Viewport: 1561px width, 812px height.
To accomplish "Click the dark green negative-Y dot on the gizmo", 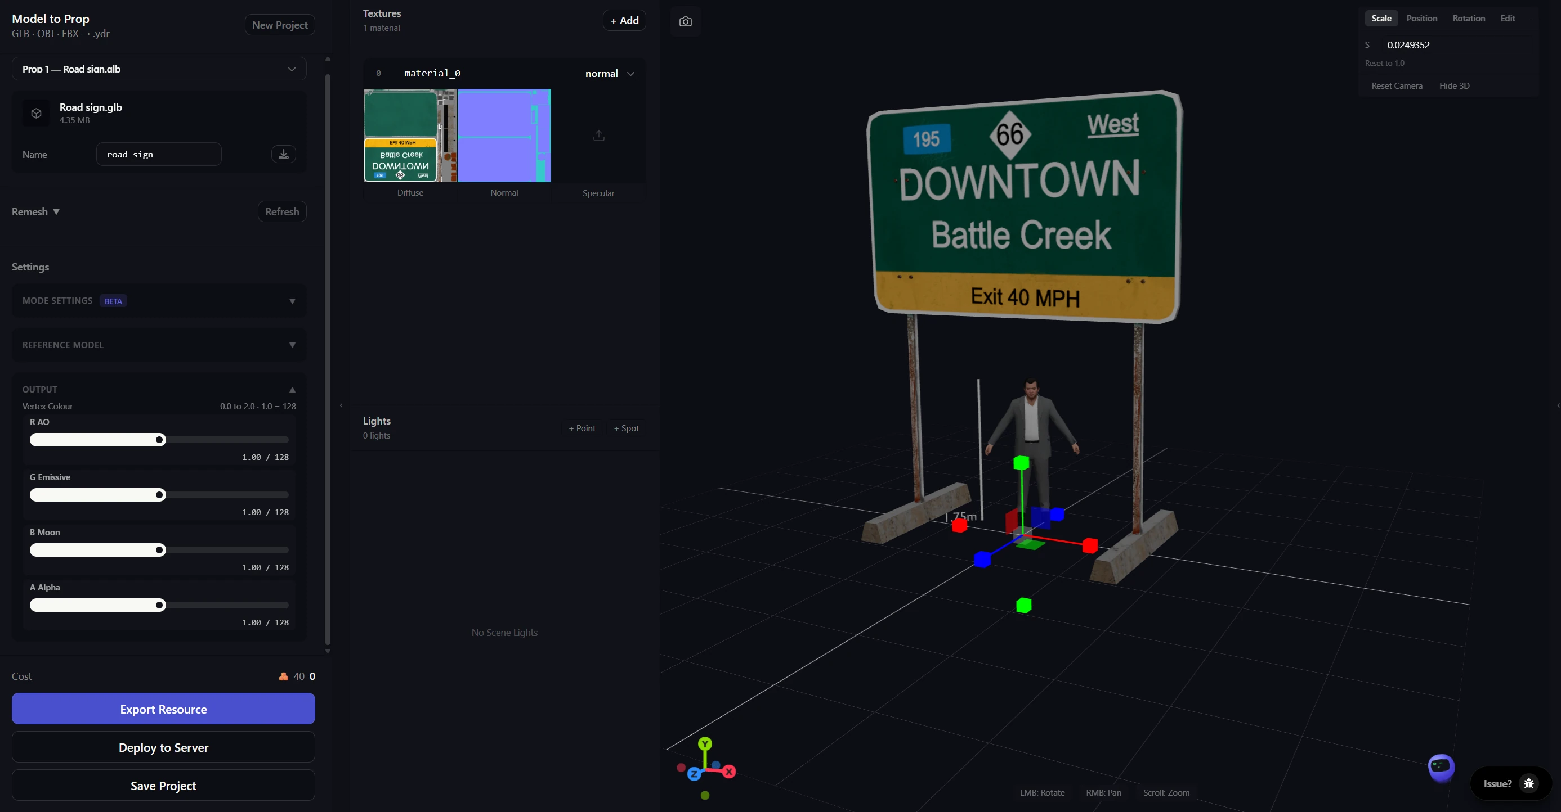I will [x=705, y=796].
